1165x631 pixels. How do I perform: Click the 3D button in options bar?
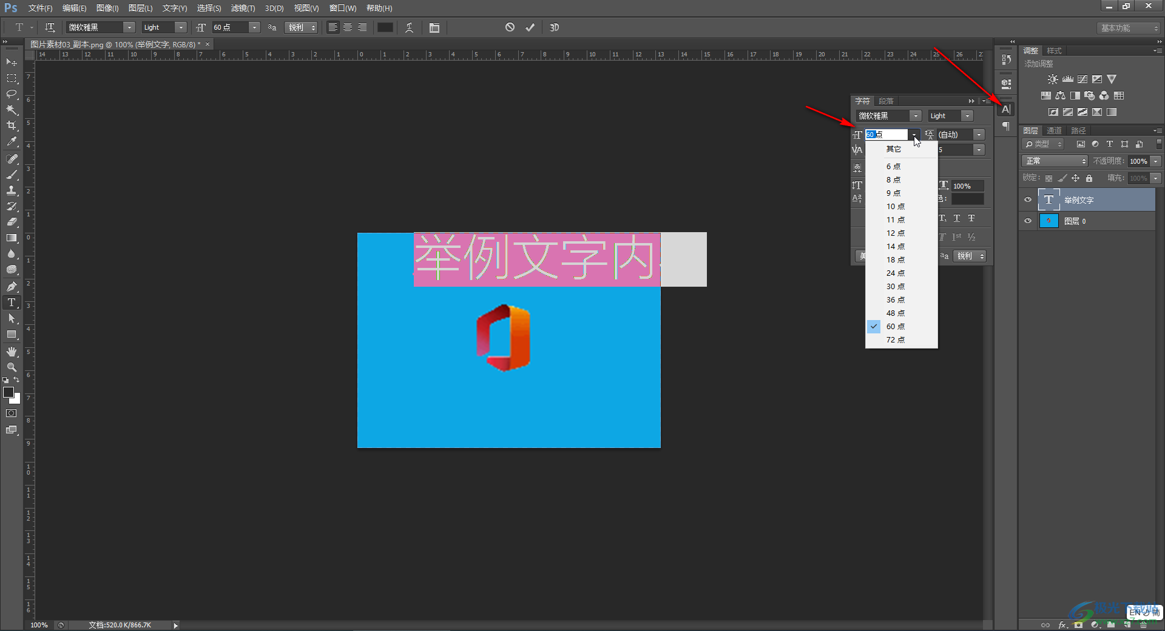[554, 27]
